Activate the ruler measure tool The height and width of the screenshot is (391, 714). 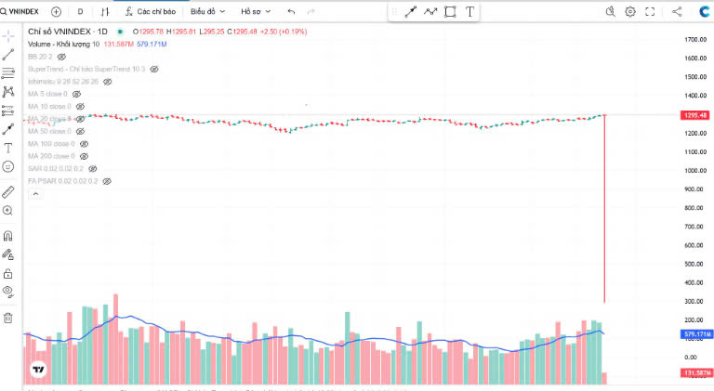(7, 192)
